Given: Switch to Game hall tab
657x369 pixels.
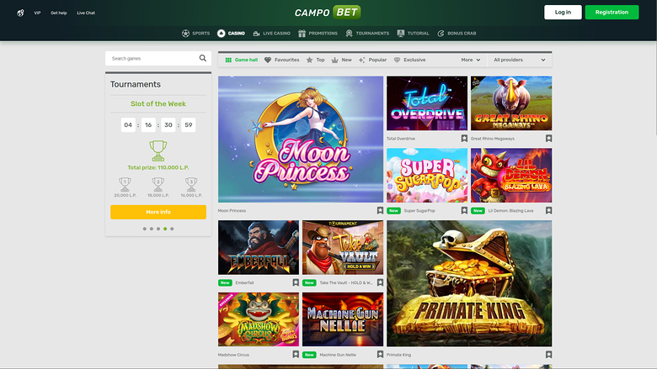Looking at the screenshot, I should pyautogui.click(x=242, y=61).
